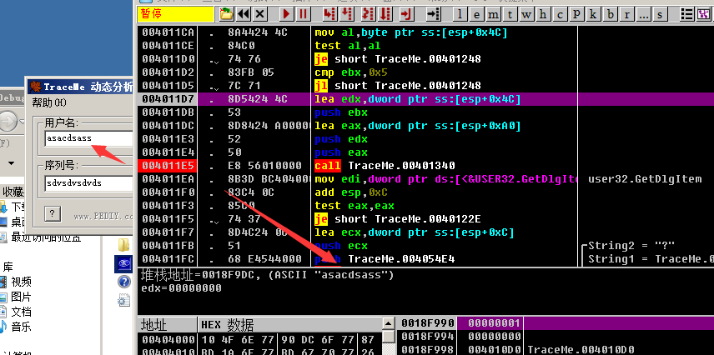Open the 帮助(H) menu in TraceMe
This screenshot has height=355, width=714.
coord(49,102)
